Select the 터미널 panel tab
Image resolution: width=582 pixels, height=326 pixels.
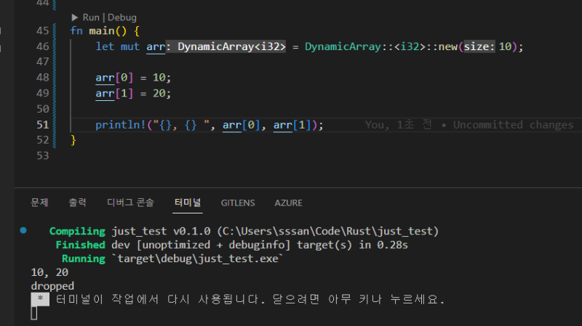[188, 203]
